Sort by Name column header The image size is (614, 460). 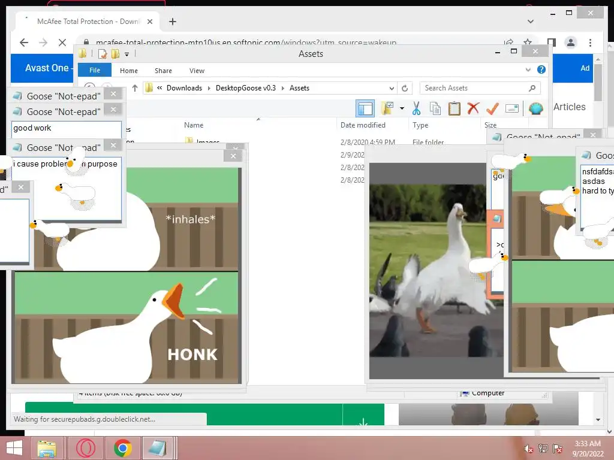pos(194,125)
